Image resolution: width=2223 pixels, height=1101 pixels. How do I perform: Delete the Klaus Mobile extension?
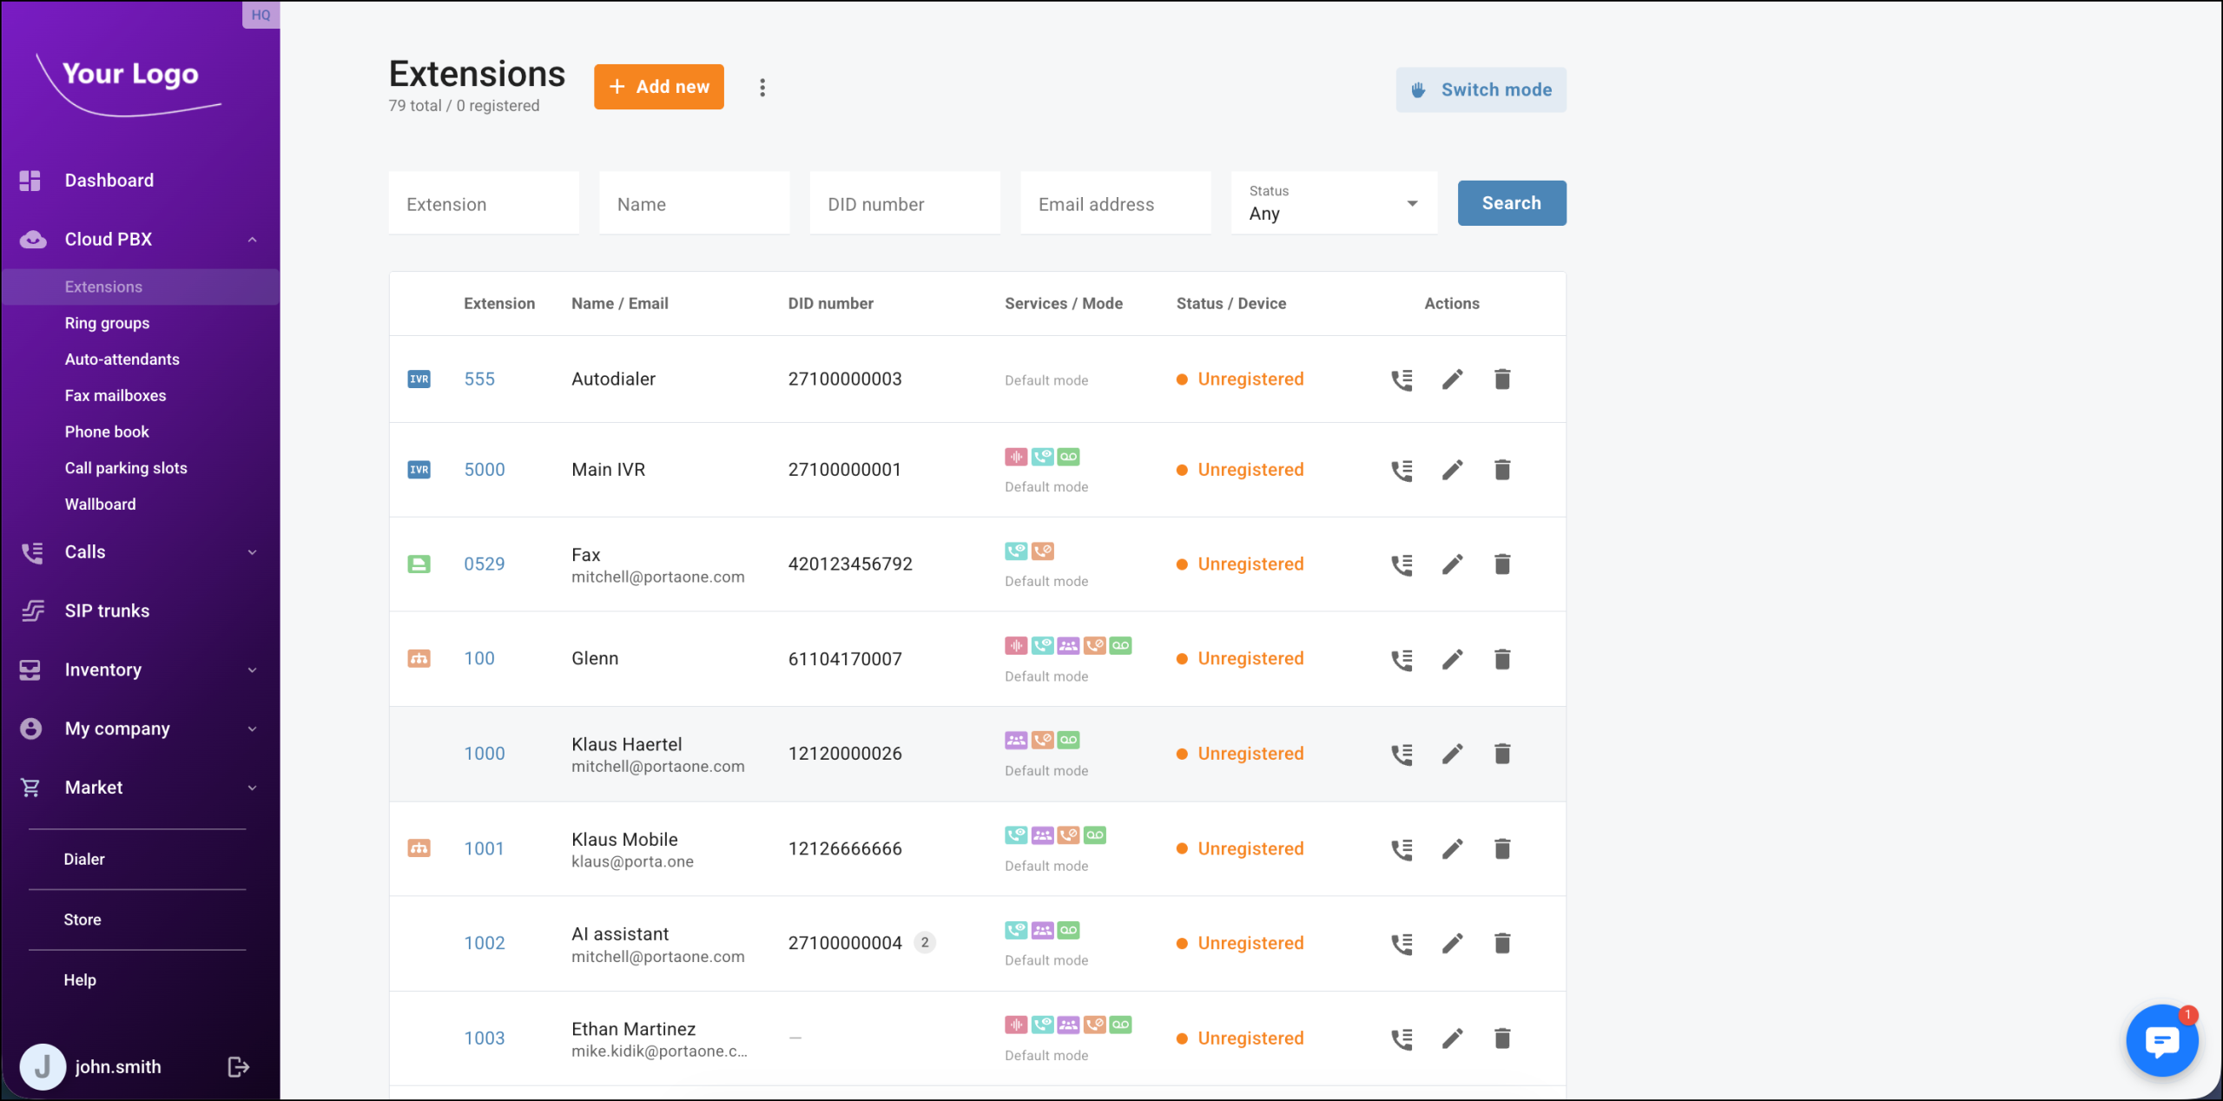(1502, 848)
